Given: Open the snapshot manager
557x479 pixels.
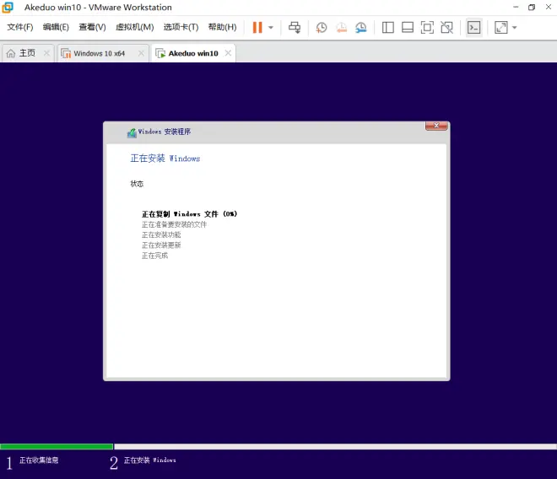Looking at the screenshot, I should [361, 27].
